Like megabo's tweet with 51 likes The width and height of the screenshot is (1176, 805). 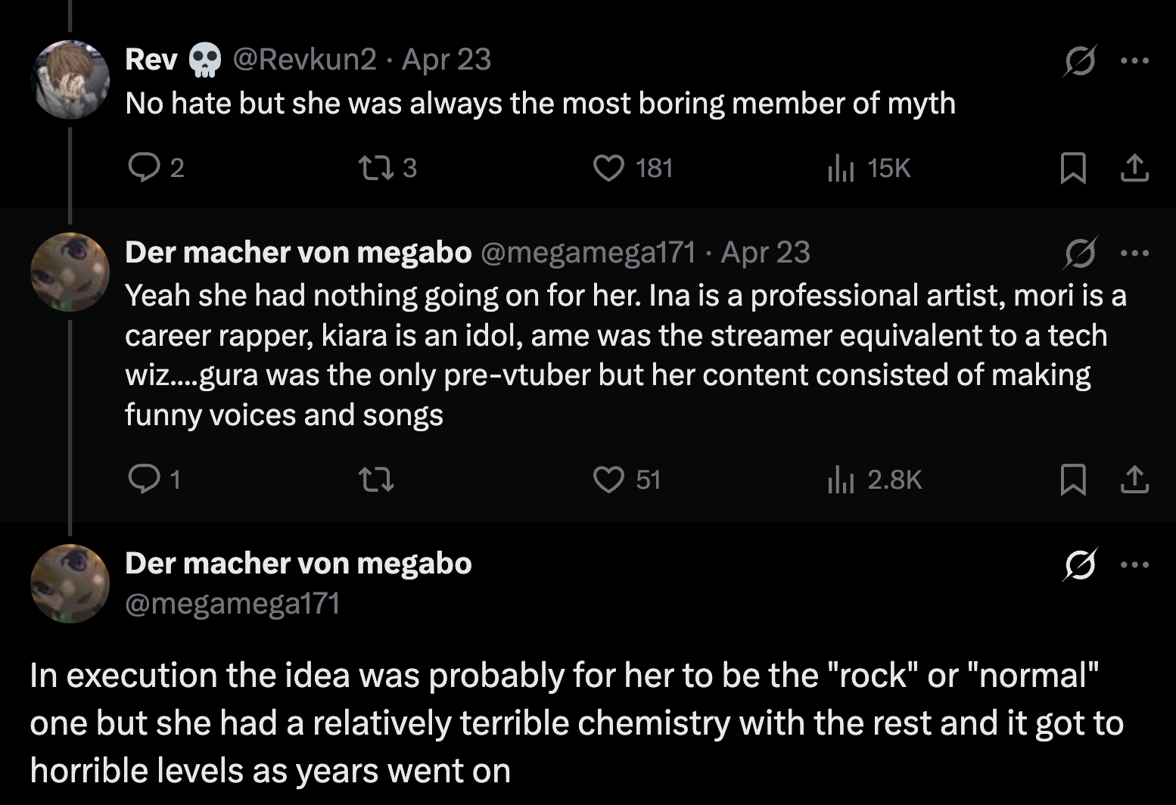[608, 480]
